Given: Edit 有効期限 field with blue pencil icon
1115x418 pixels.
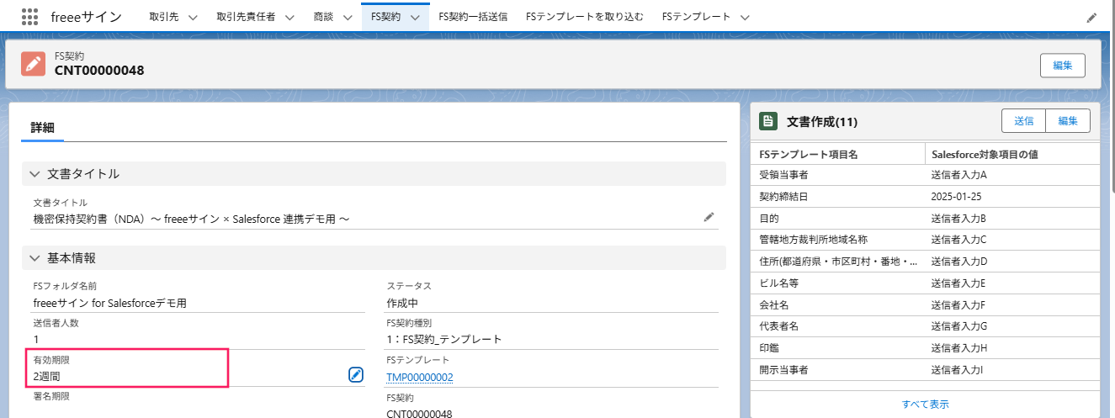Looking at the screenshot, I should click(355, 374).
